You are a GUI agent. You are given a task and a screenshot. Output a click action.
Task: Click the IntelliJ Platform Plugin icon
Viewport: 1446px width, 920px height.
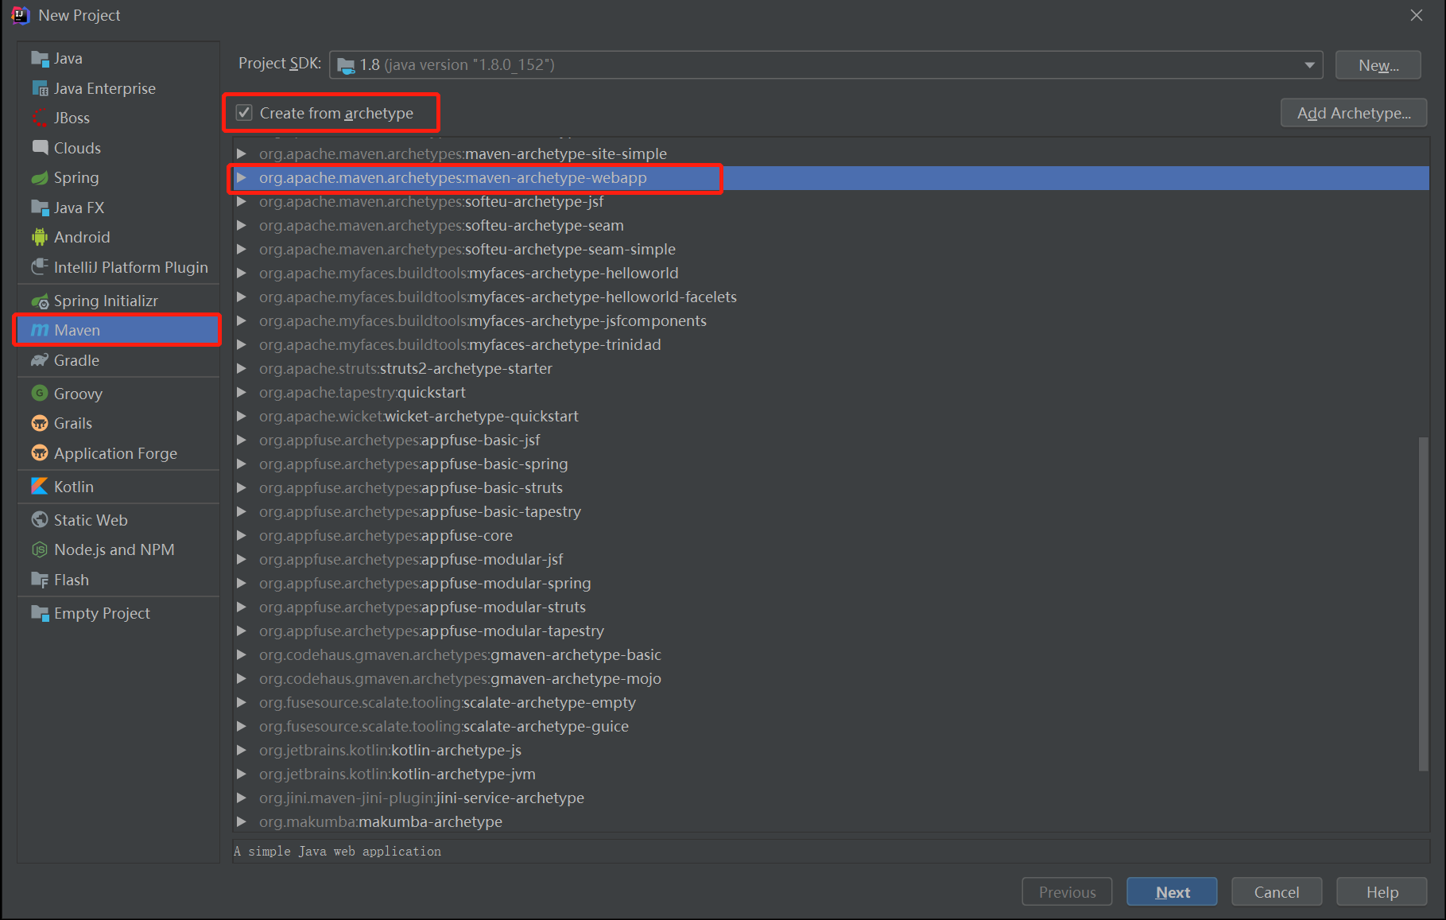[40, 267]
